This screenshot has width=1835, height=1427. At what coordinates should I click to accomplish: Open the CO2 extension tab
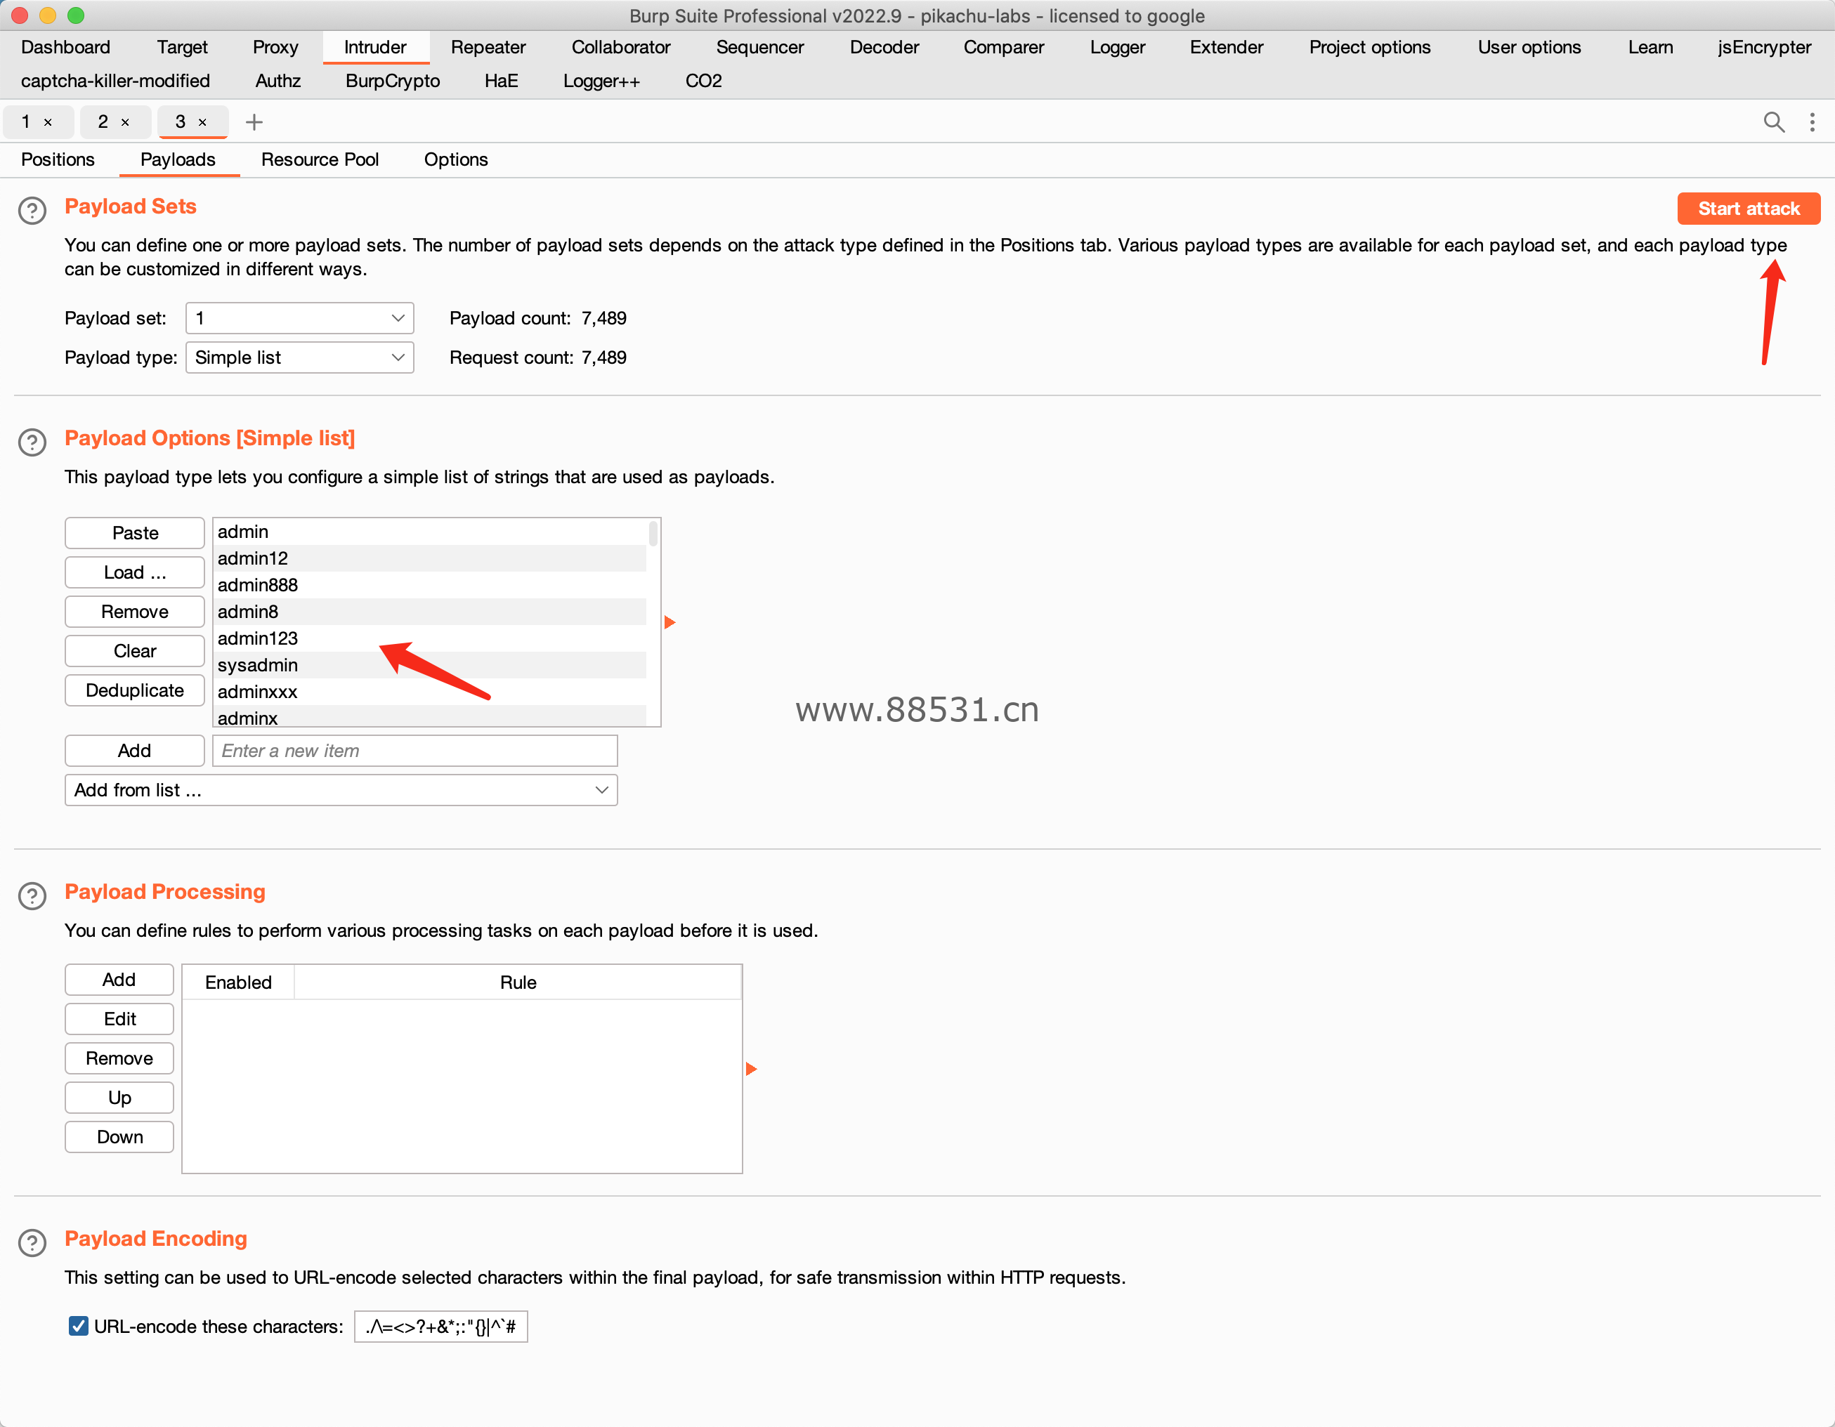click(x=703, y=81)
